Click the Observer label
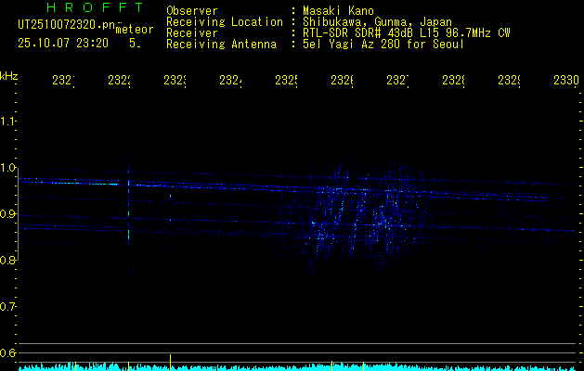584x371 pixels. tap(192, 10)
